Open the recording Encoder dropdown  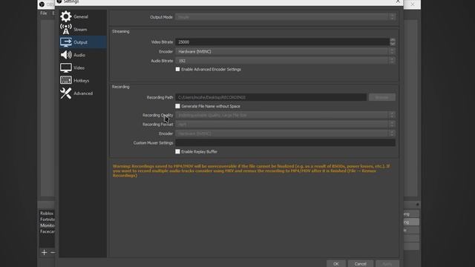pyautogui.click(x=285, y=133)
